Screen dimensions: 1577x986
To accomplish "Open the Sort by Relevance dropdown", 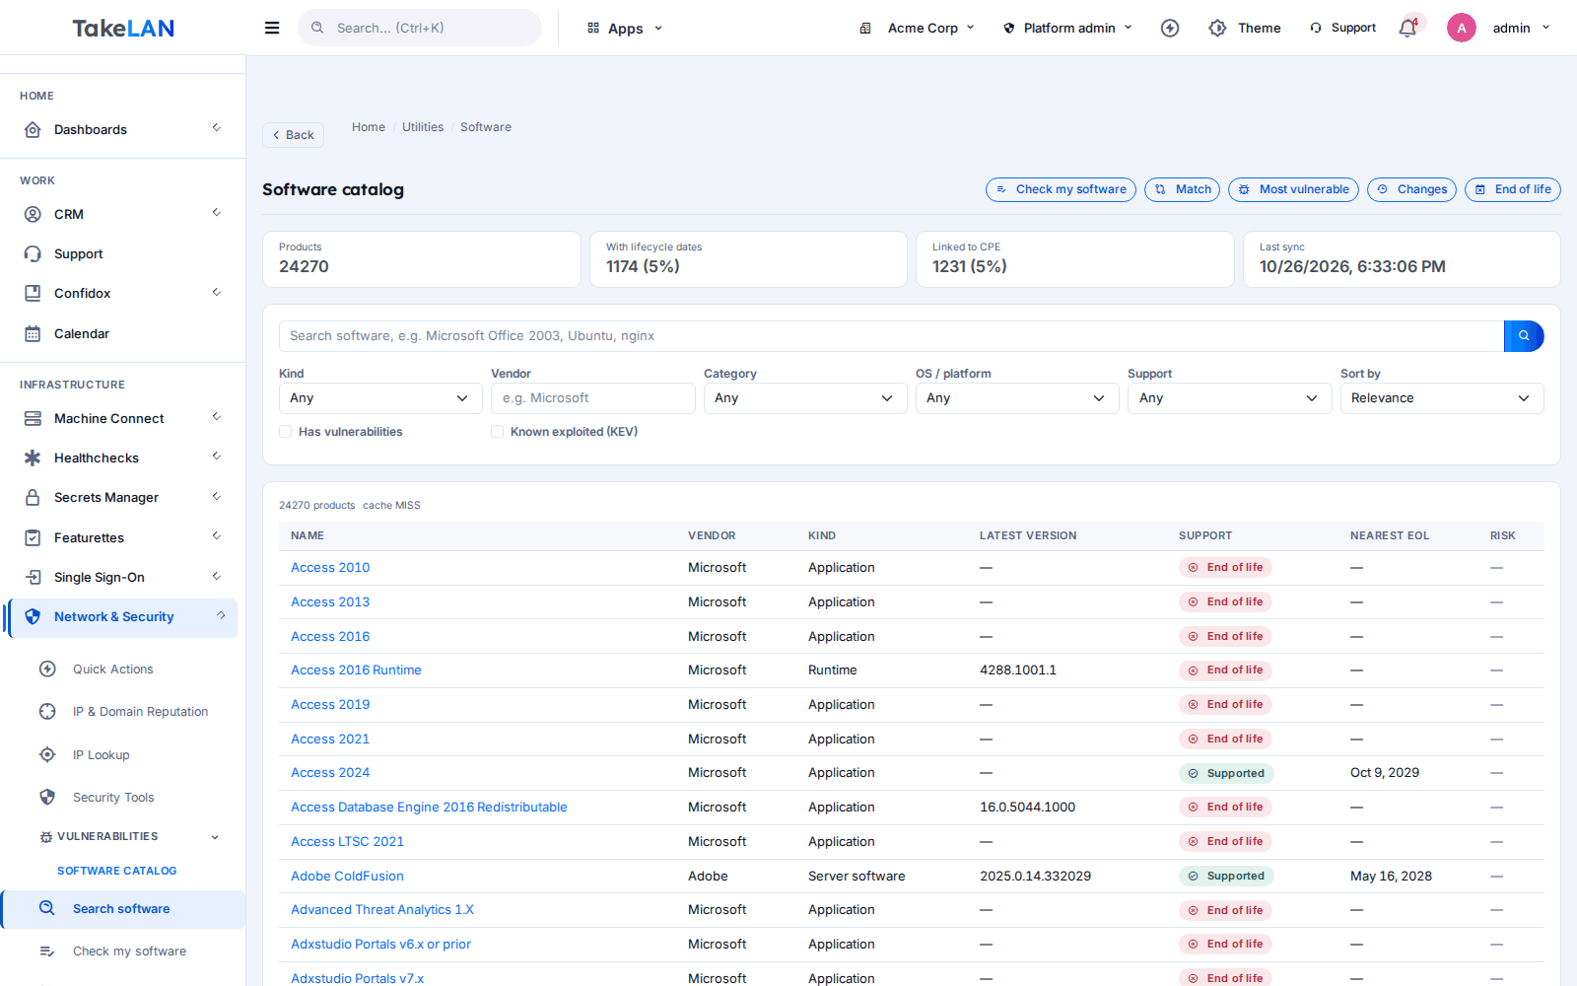I will [x=1442, y=398].
